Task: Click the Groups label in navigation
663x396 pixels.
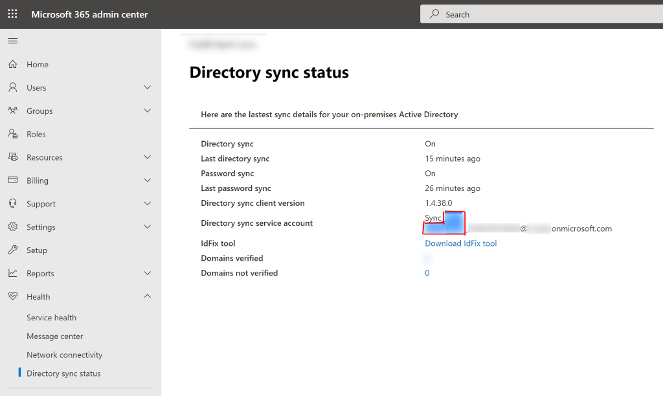Action: (x=39, y=111)
